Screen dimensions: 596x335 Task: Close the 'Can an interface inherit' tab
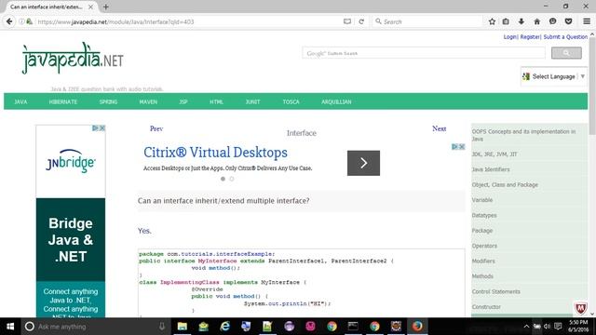(x=90, y=7)
